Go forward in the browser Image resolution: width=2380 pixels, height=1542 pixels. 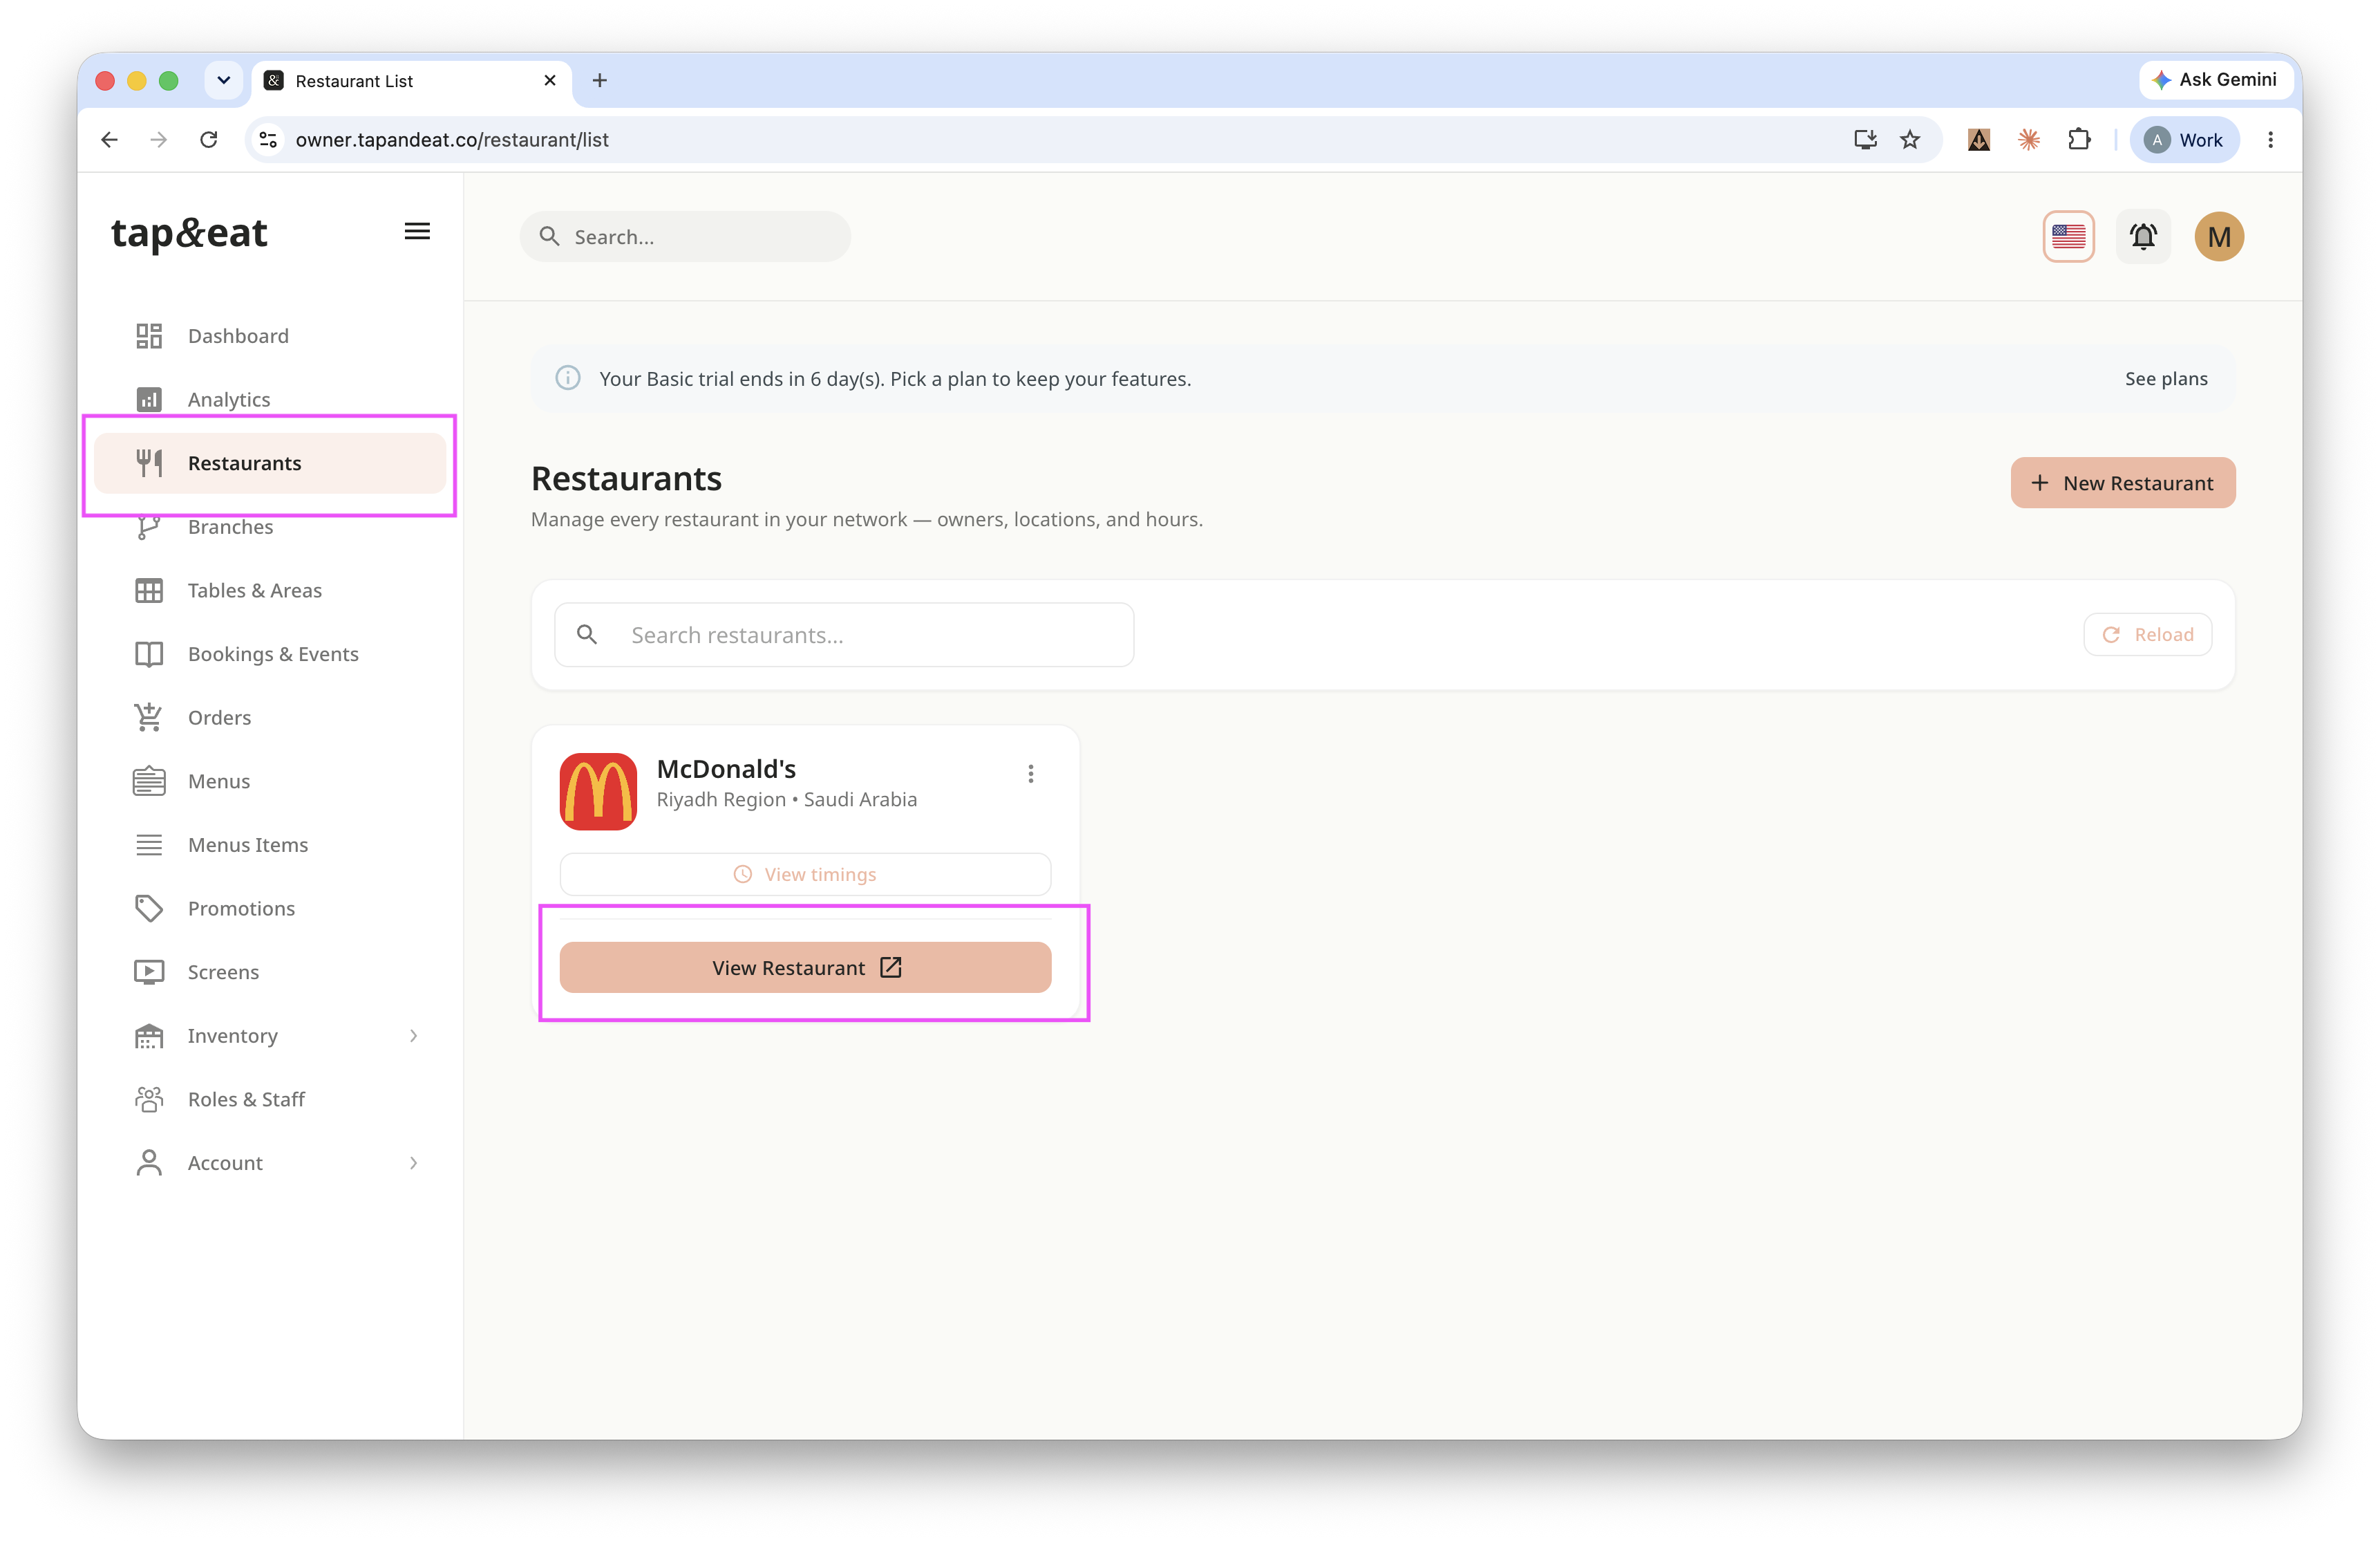159,140
